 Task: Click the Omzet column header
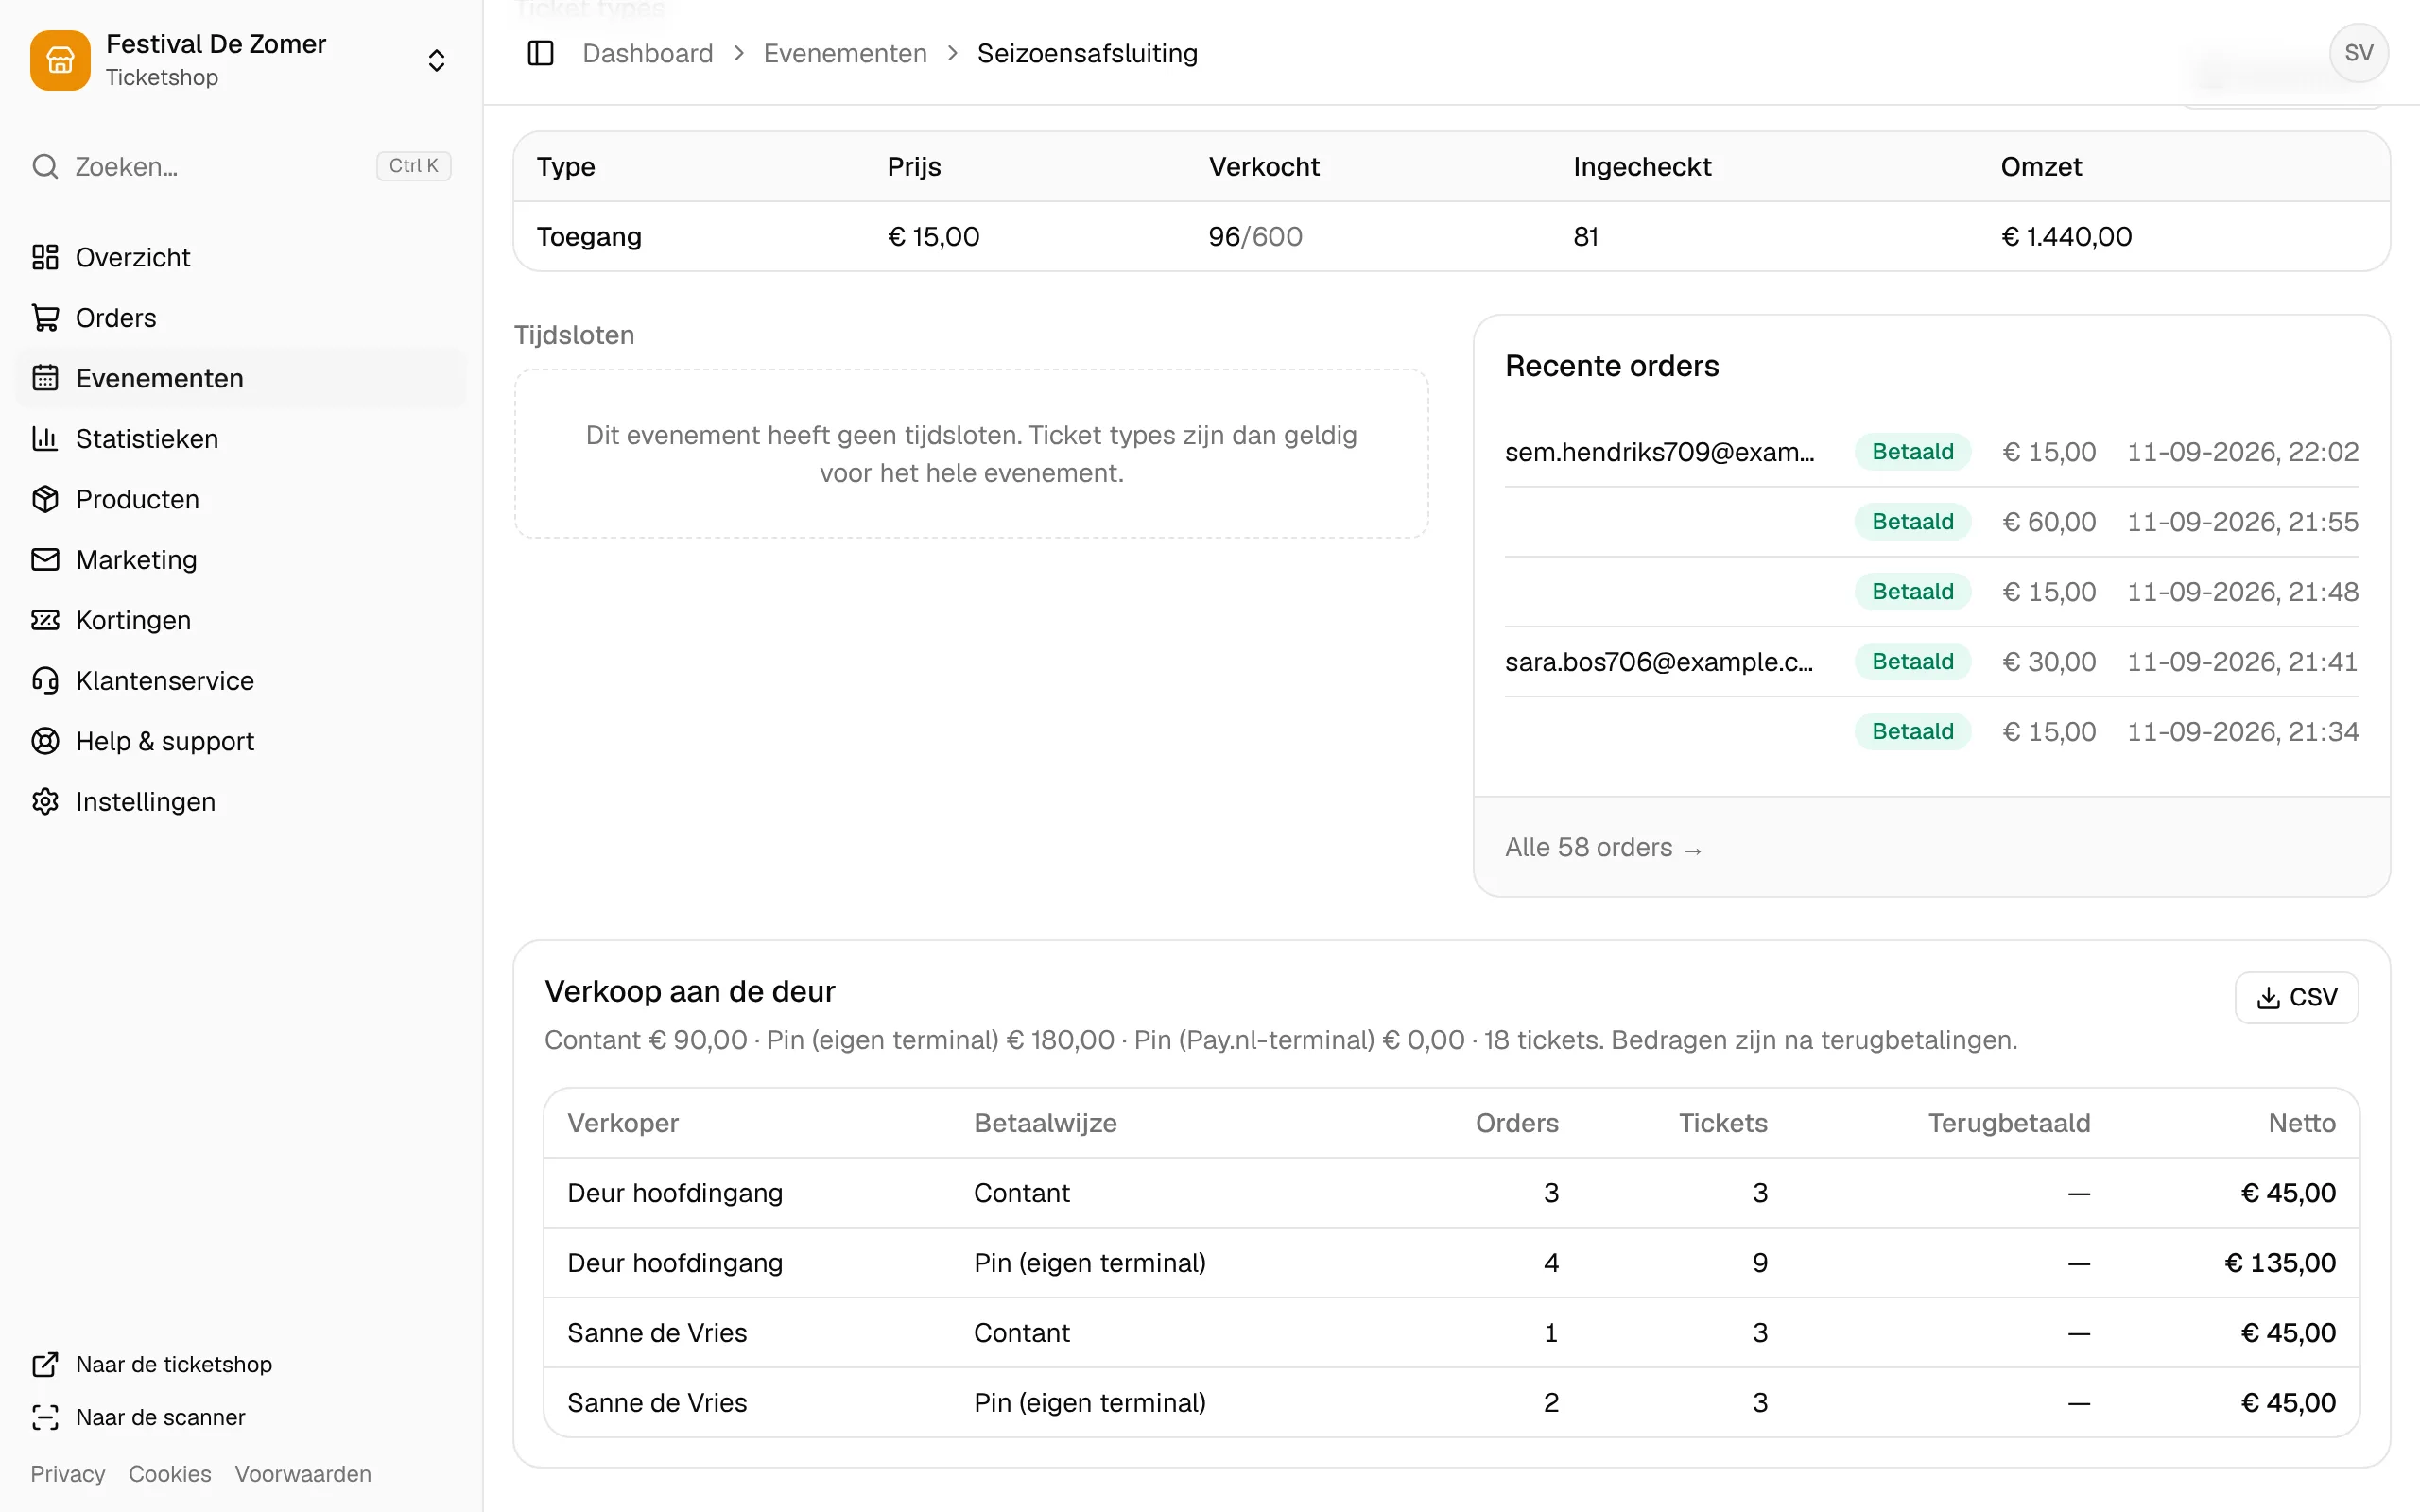2041,166
